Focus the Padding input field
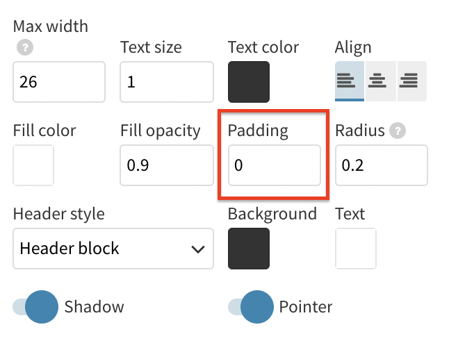This screenshot has height=343, width=449. pos(275,165)
